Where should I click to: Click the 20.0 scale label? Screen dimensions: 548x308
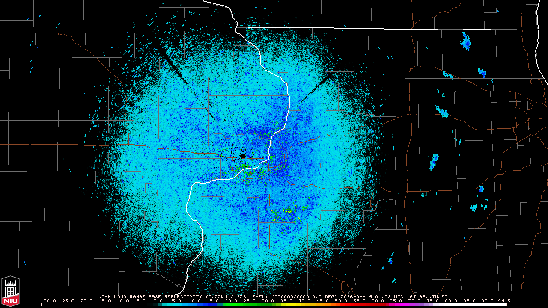[x=231, y=301]
